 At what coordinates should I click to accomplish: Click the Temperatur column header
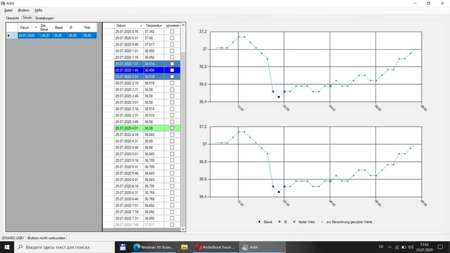(154, 26)
